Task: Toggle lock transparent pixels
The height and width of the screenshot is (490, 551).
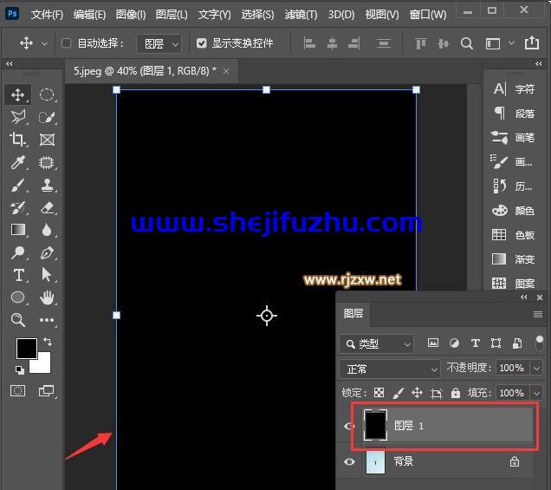Action: (379, 393)
